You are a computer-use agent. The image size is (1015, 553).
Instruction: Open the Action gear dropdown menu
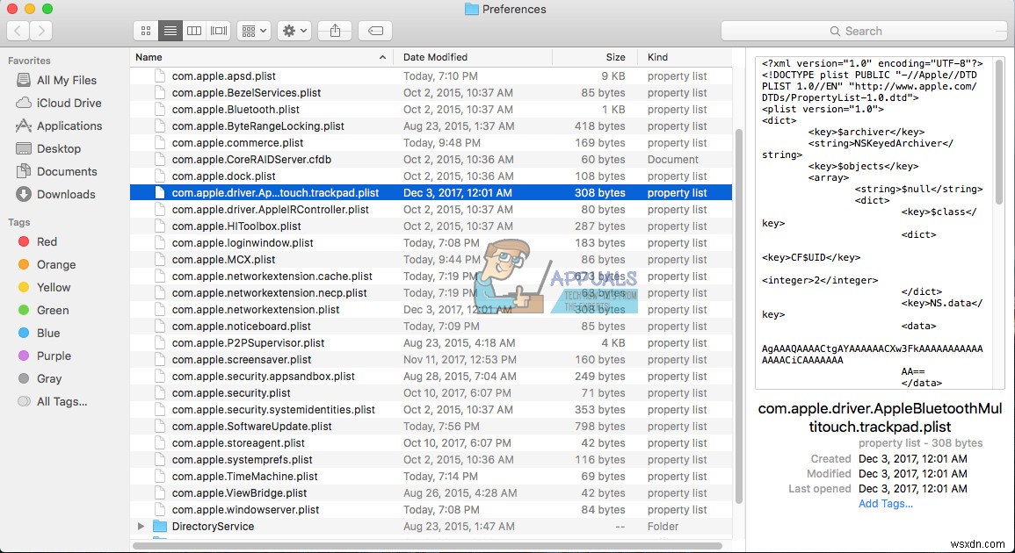click(x=294, y=30)
